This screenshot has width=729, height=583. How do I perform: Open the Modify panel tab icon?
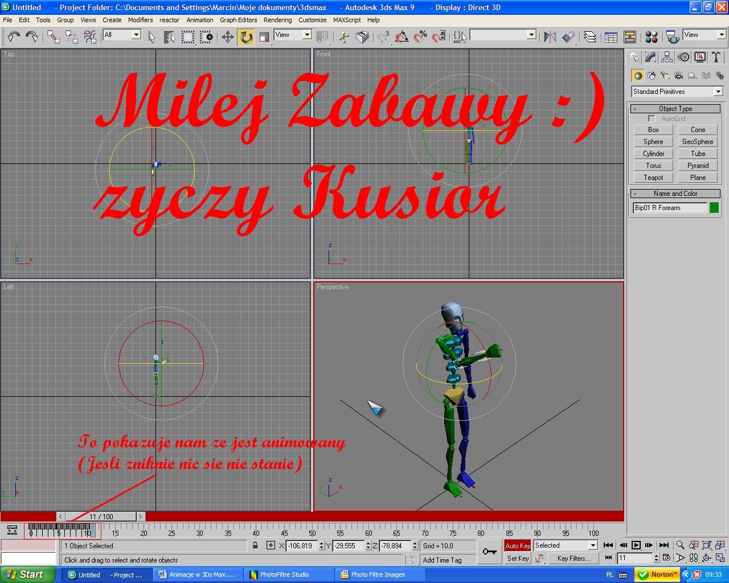pyautogui.click(x=650, y=58)
